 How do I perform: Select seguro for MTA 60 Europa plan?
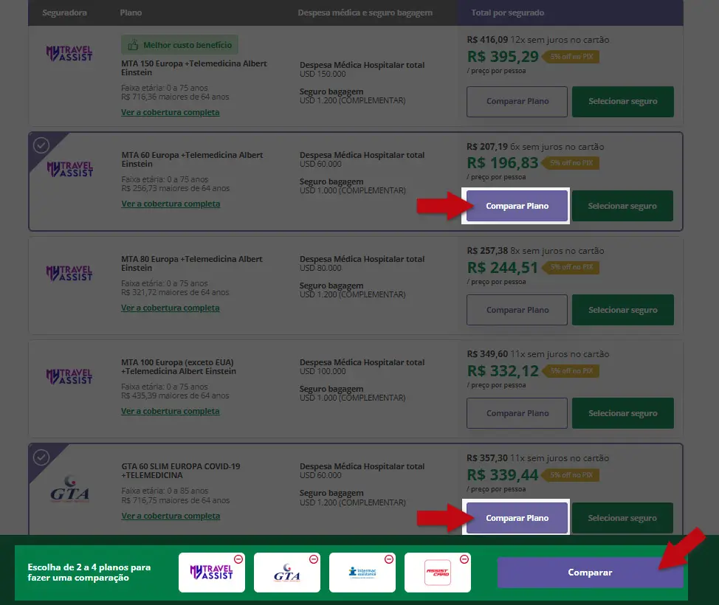pyautogui.click(x=623, y=206)
